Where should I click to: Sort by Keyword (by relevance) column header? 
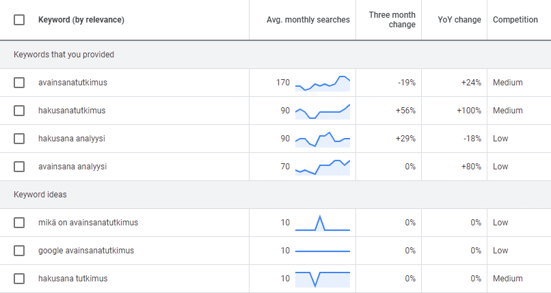[81, 20]
